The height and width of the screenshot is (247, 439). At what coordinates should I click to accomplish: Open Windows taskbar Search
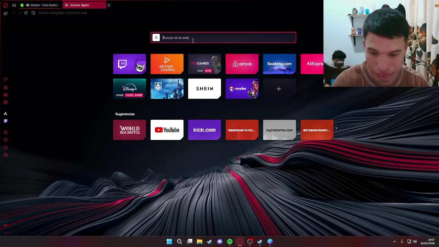tap(179, 242)
